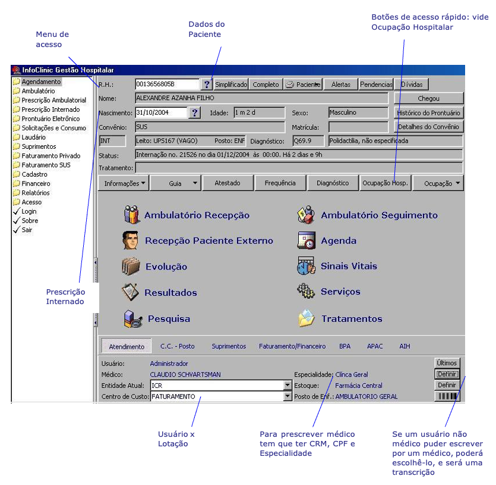Switch to the Faturamento/Financeiro tab
The width and height of the screenshot is (496, 485).
pyautogui.click(x=292, y=346)
